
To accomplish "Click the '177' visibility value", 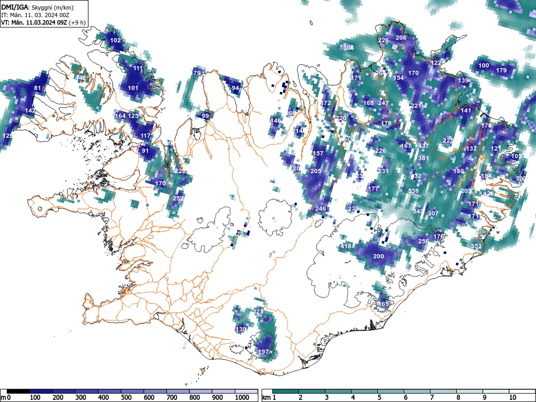I will (x=373, y=188).
